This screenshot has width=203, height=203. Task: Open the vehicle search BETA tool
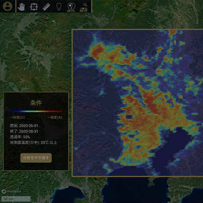click(x=83, y=8)
